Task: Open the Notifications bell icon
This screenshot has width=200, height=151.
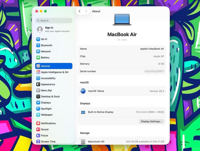Action: (38, 123)
